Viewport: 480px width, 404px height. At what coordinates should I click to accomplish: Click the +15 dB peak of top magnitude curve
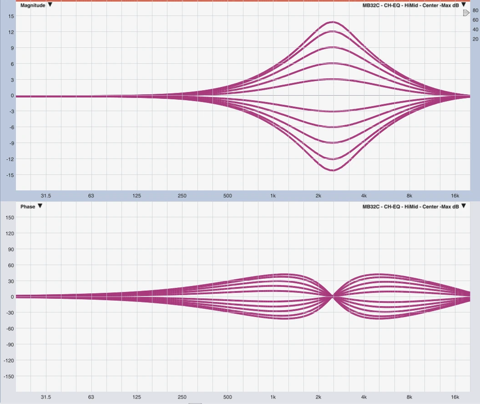(333, 22)
